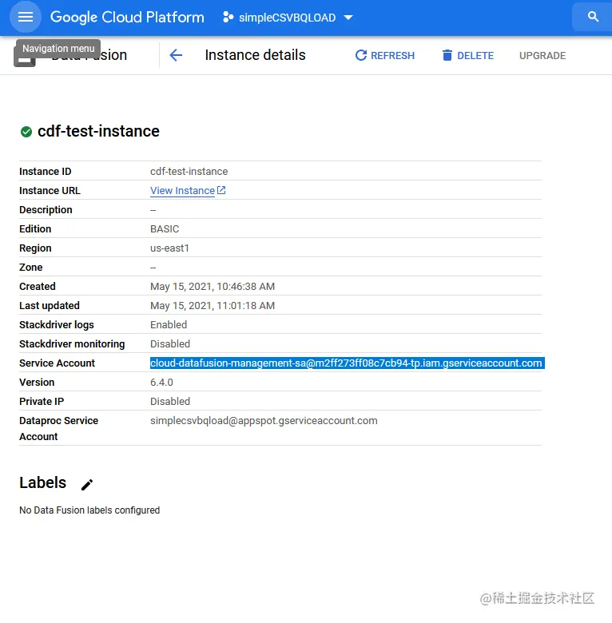Click No Data Fusion labels configured text
Screen dimensions: 612x623
pyautogui.click(x=89, y=510)
